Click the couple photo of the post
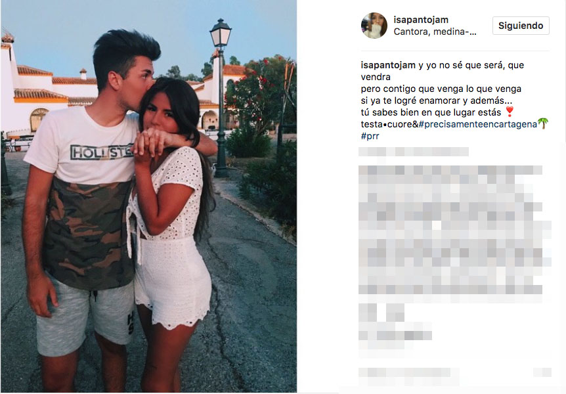The width and height of the screenshot is (566, 394). coord(148,196)
